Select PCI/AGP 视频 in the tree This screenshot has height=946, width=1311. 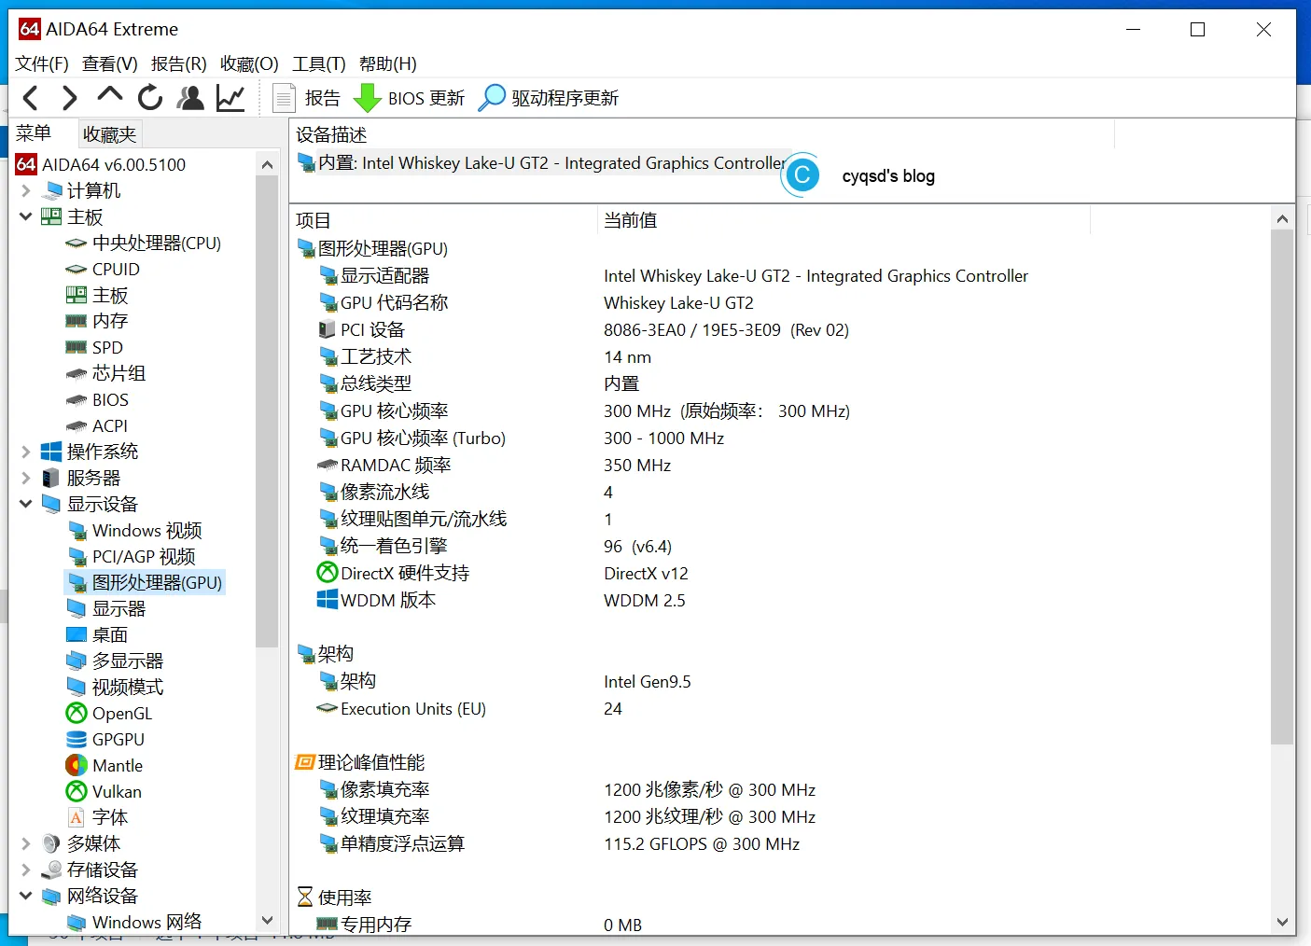132,556
